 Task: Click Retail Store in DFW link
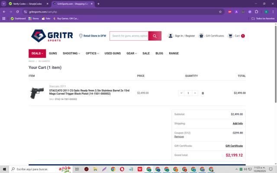click(95, 35)
